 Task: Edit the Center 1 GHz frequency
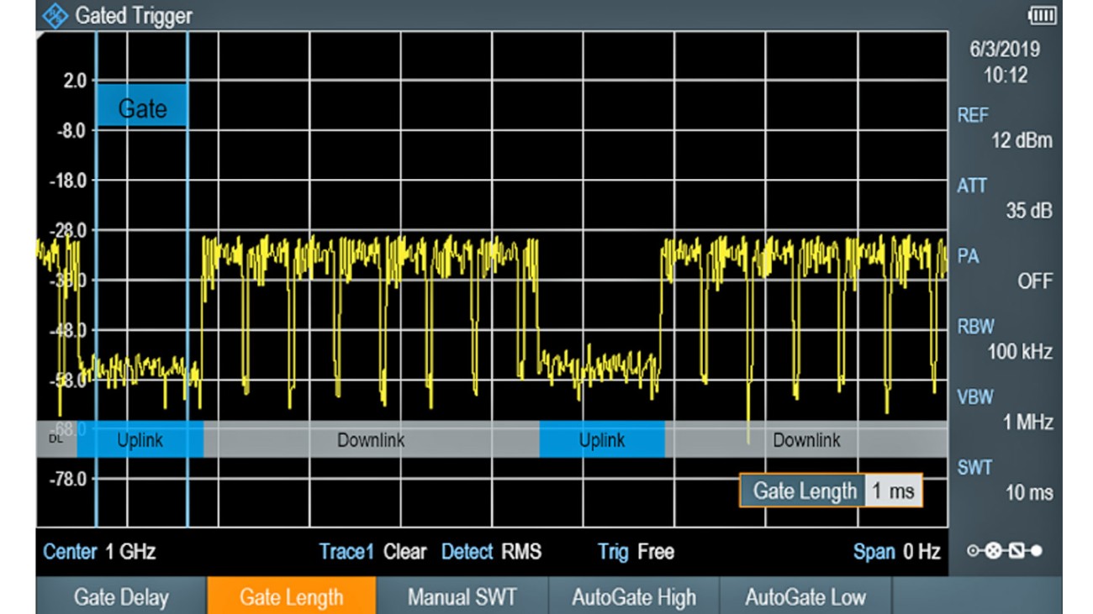102,552
